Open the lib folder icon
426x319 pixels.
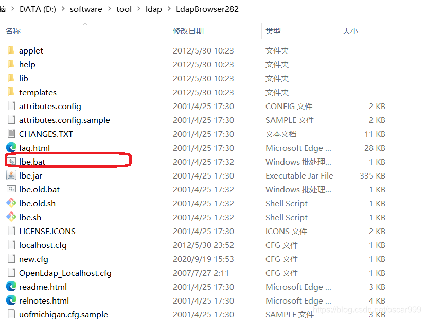[11, 78]
